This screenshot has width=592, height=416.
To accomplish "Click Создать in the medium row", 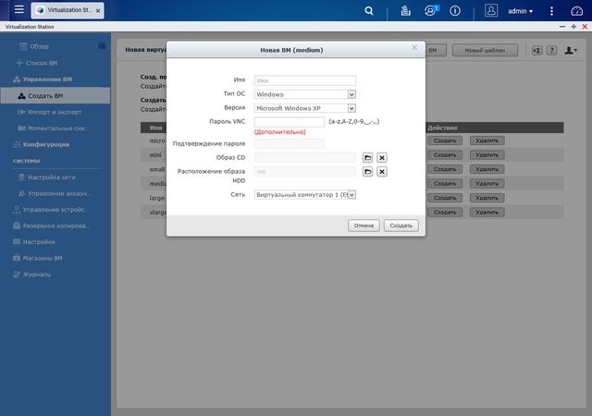I will (445, 184).
